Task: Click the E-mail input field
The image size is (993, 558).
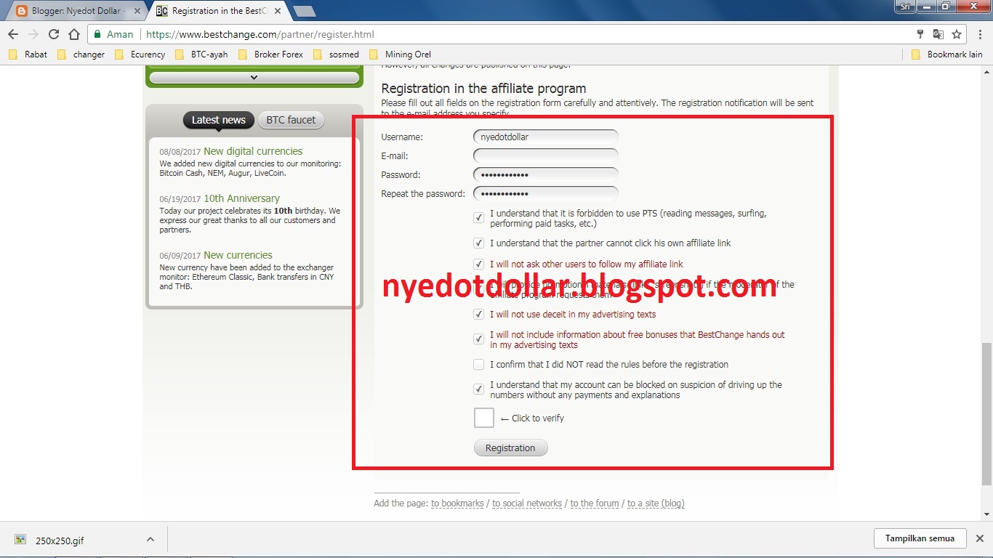Action: pos(546,155)
